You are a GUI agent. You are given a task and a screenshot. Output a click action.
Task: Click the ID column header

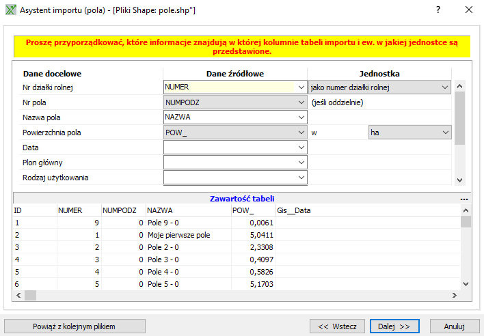coord(35,210)
